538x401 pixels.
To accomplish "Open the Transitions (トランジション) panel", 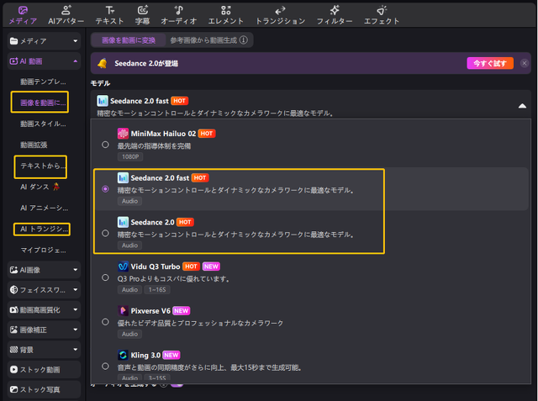I will coord(279,14).
